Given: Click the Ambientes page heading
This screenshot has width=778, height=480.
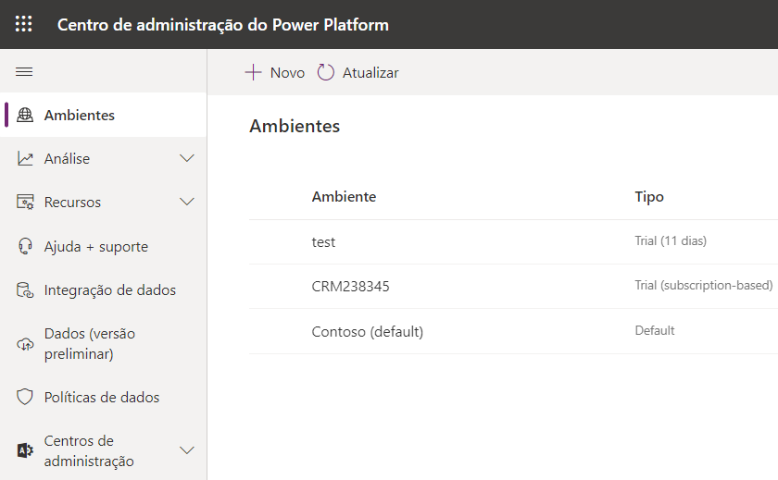Looking at the screenshot, I should pyautogui.click(x=295, y=126).
